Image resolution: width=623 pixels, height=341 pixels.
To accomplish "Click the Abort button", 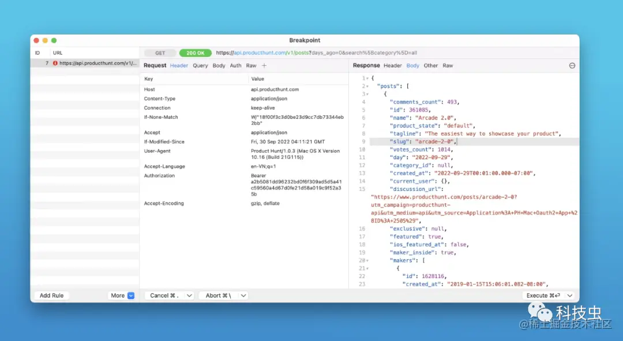I will coord(218,295).
